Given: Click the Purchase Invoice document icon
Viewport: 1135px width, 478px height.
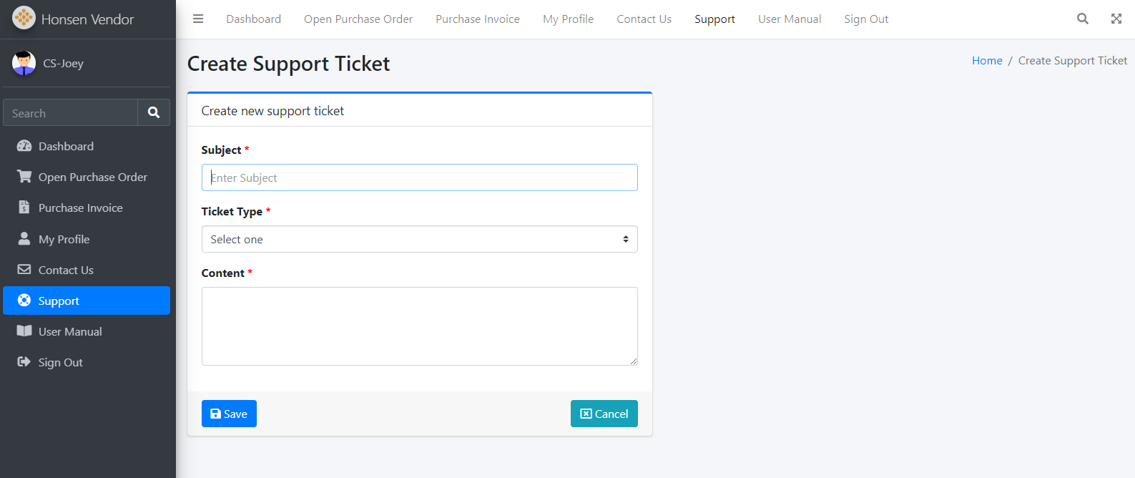Looking at the screenshot, I should tap(24, 208).
